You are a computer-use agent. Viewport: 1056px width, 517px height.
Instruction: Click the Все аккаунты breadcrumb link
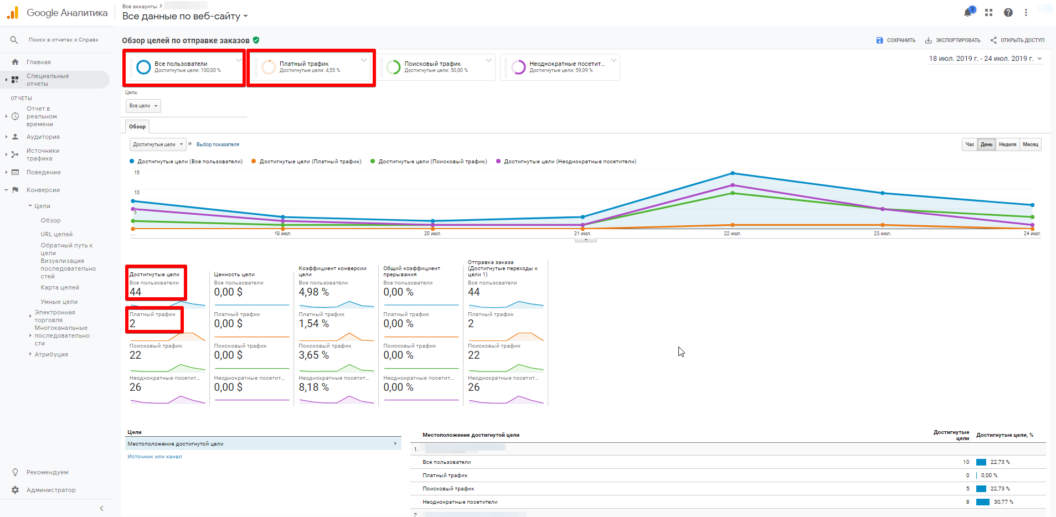(140, 7)
